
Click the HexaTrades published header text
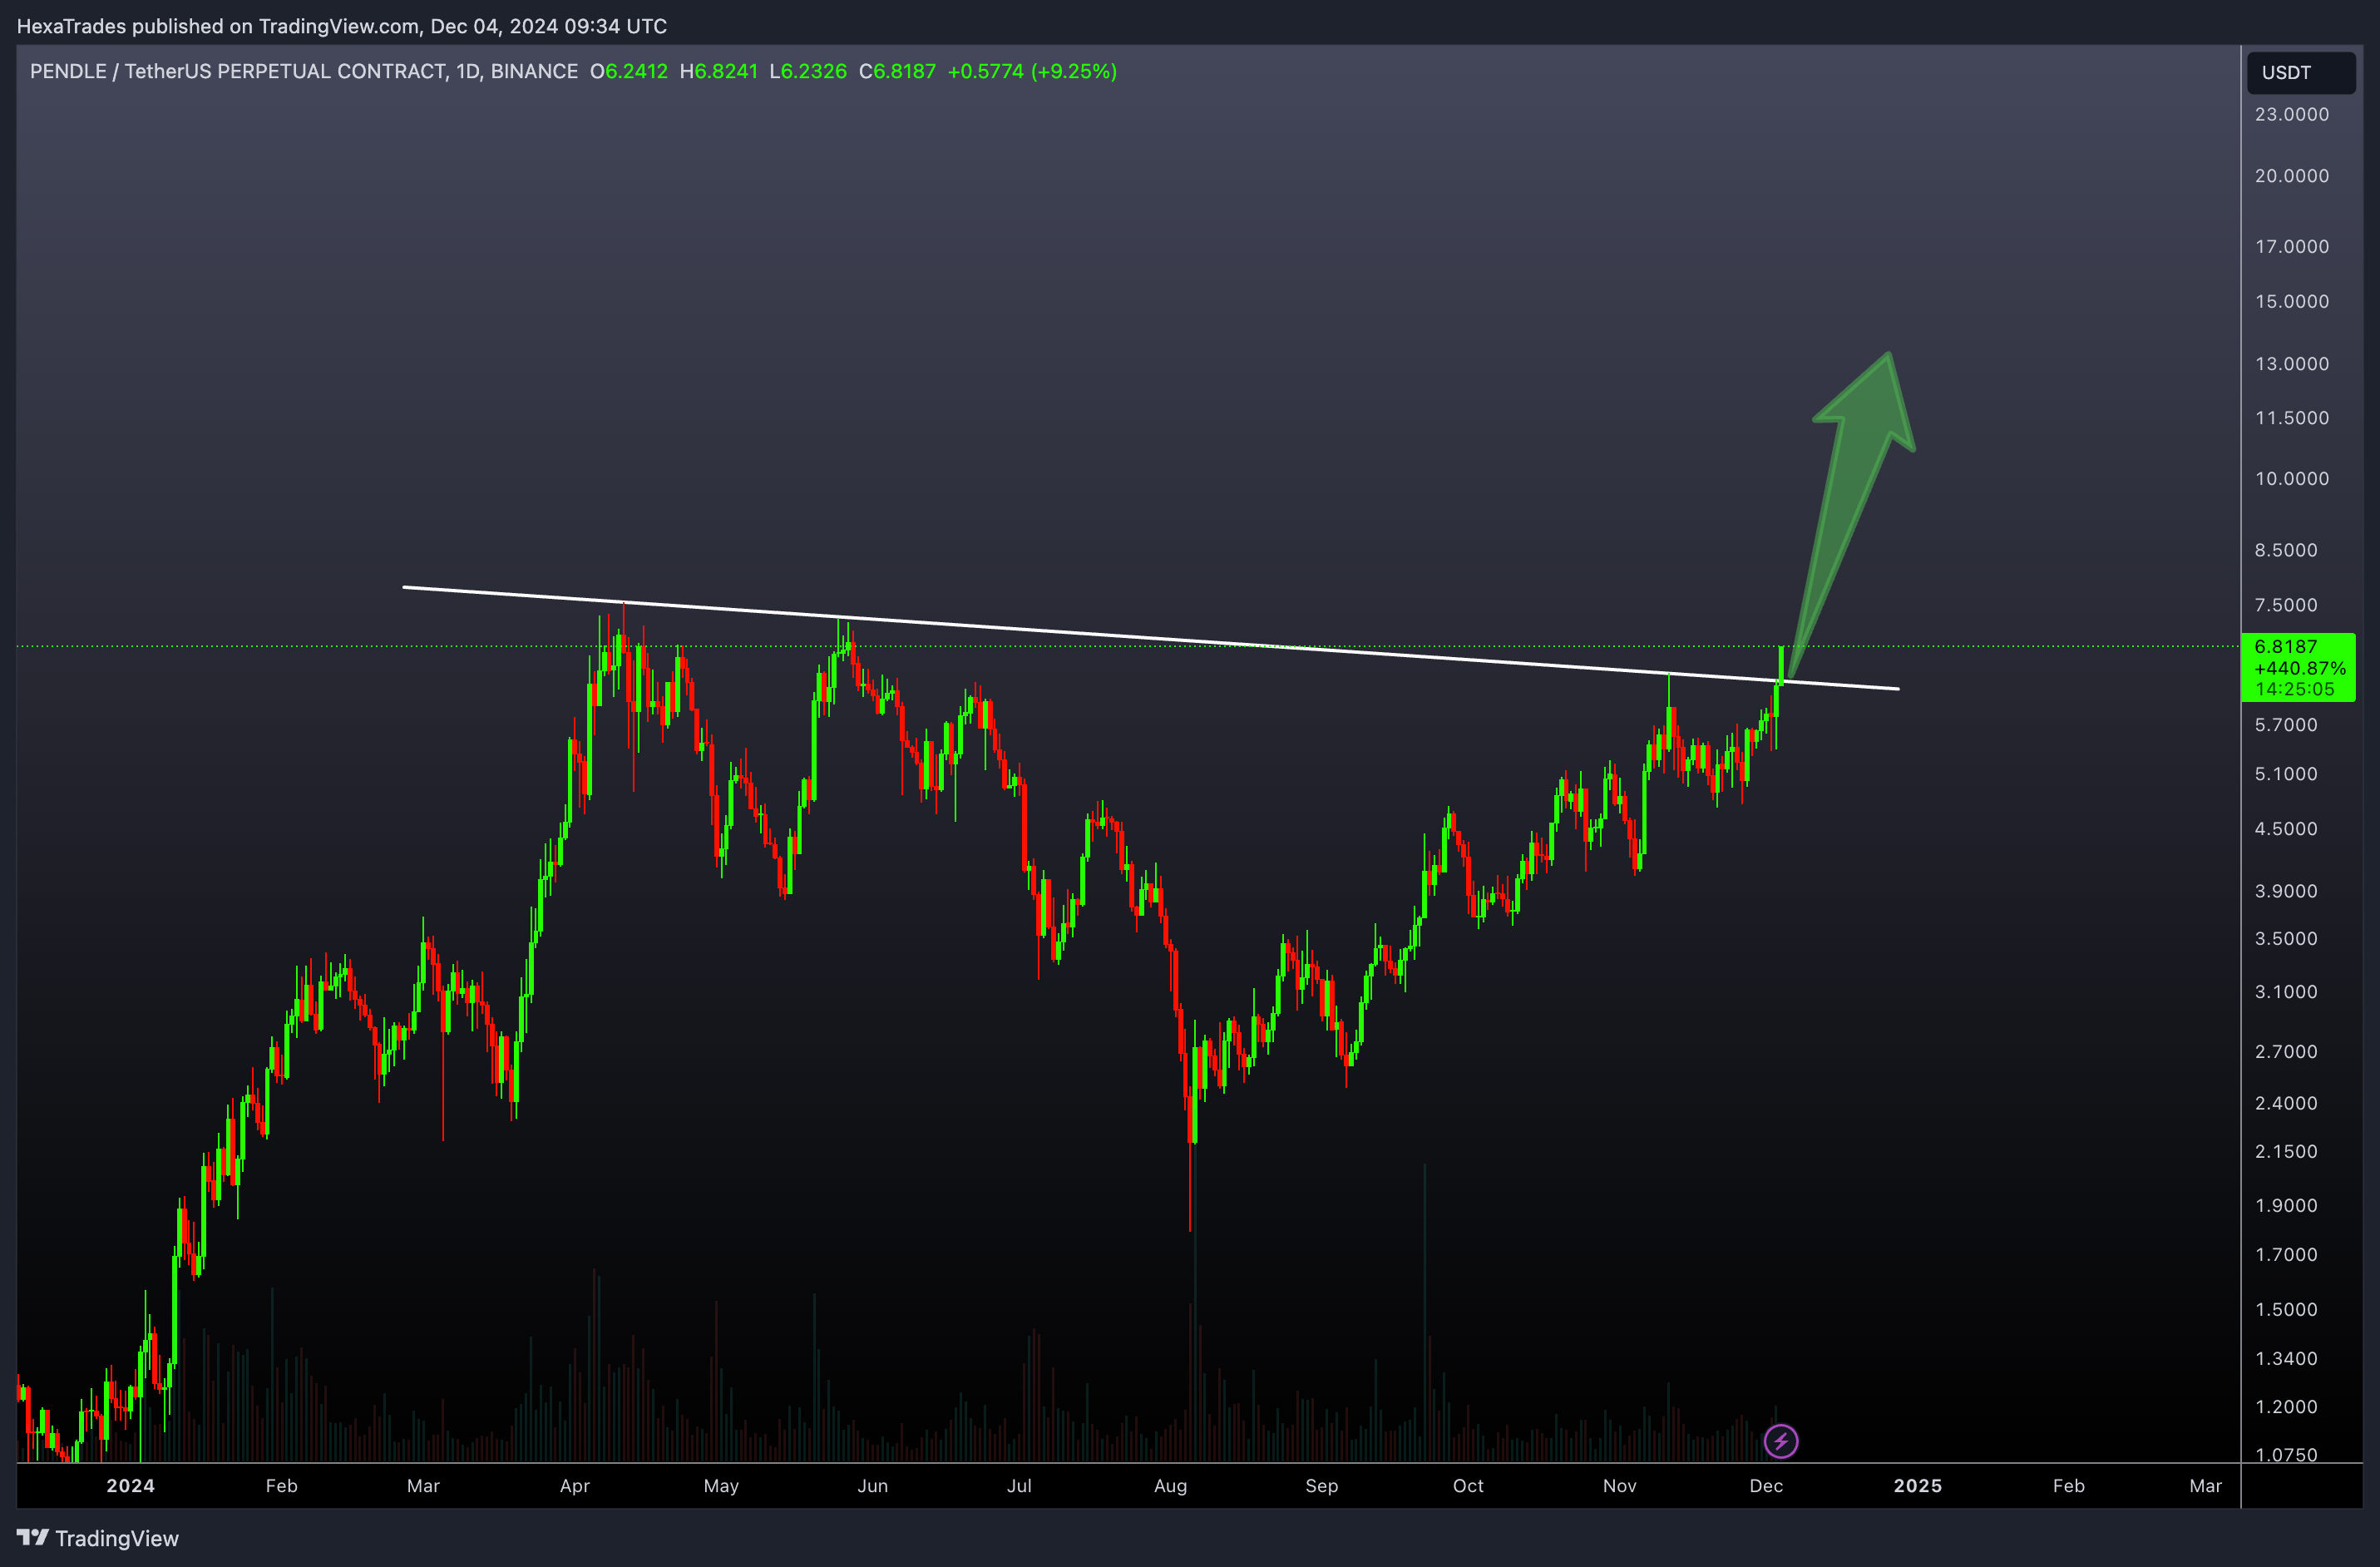(x=341, y=26)
